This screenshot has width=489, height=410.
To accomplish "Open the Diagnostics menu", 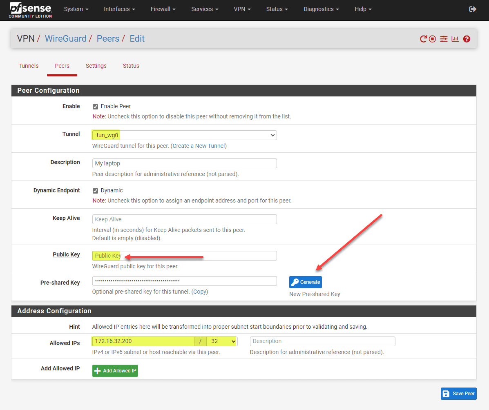I will (321, 9).
